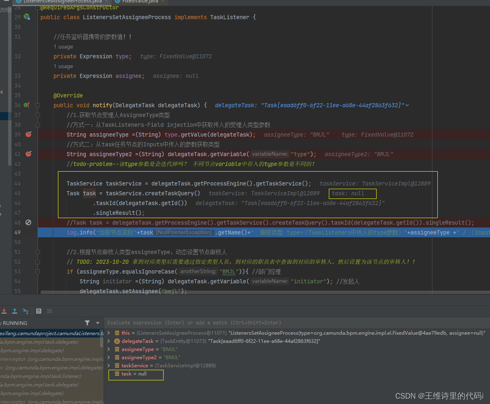Click the Step Out blue arrow icon
490x404 pixels.
(15, 311)
